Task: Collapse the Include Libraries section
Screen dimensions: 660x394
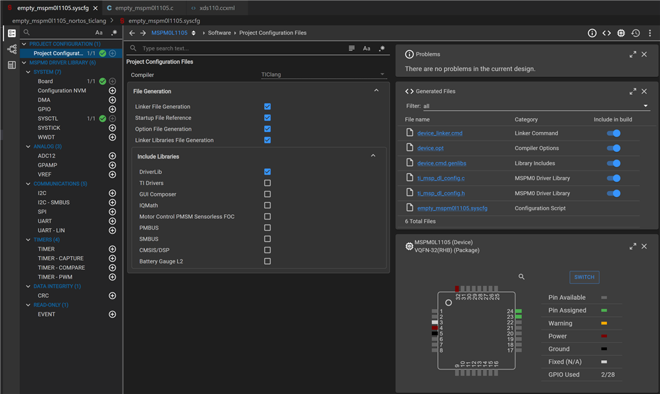Action: (373, 156)
